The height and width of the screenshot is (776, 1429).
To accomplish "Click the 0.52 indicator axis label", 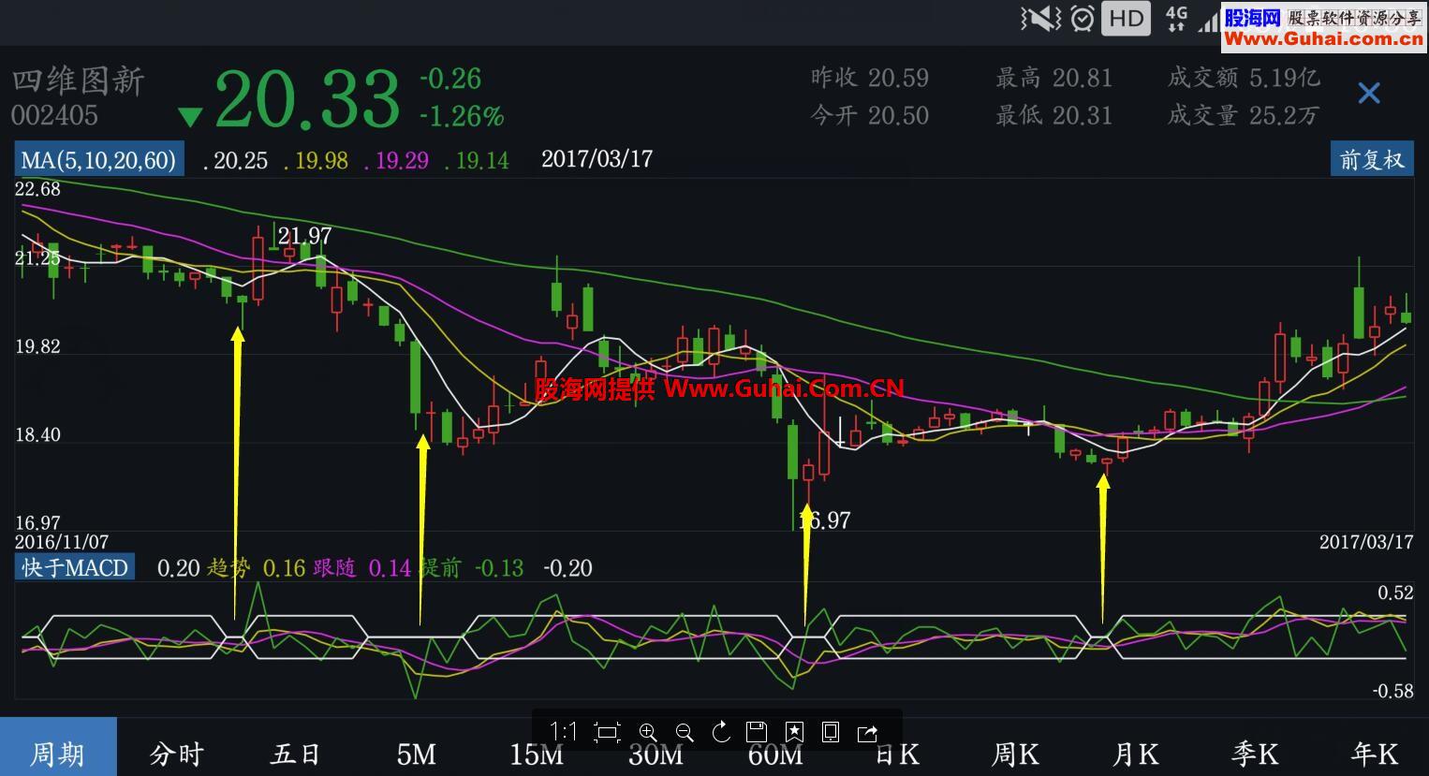I will coord(1395,593).
